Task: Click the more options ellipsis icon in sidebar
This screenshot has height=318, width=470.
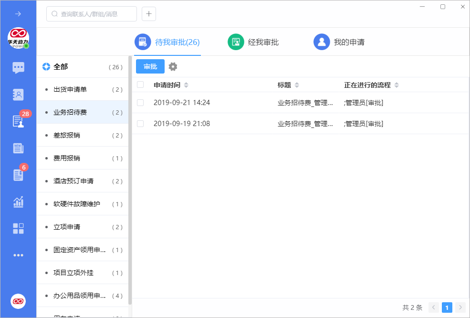Action: (x=18, y=255)
